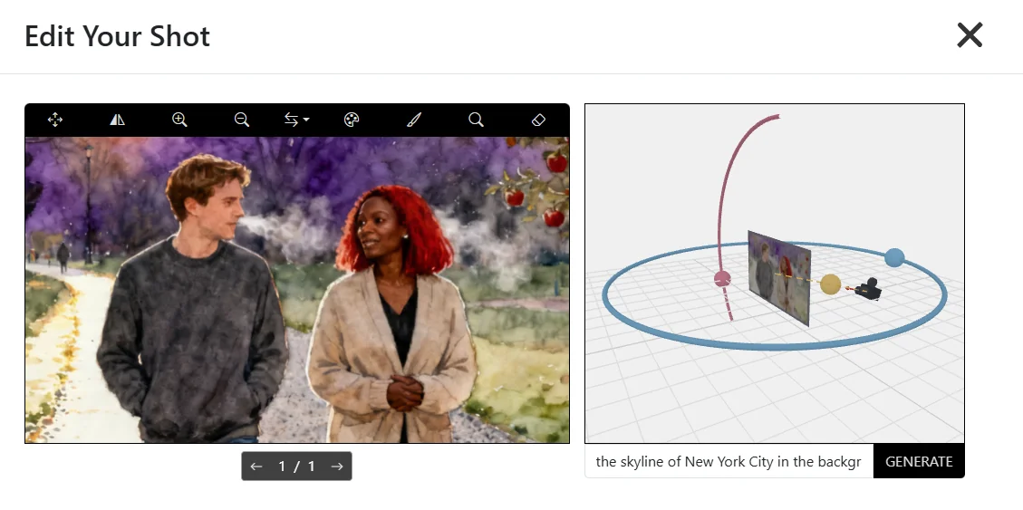
Task: Click the camera model in 3D view
Action: tap(869, 289)
